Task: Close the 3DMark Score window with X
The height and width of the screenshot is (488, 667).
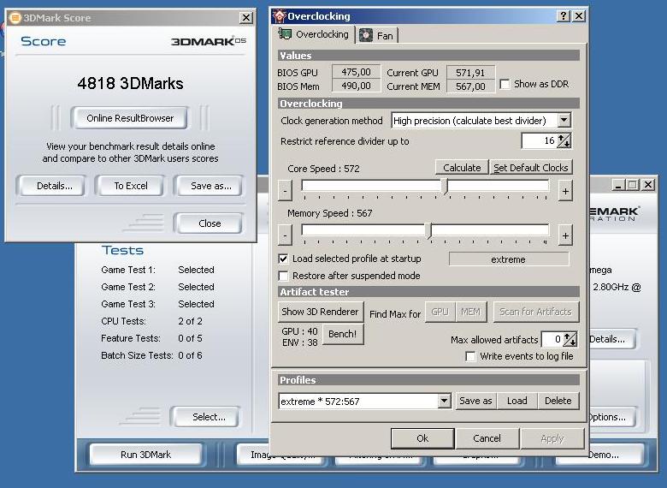Action: pyautogui.click(x=246, y=18)
